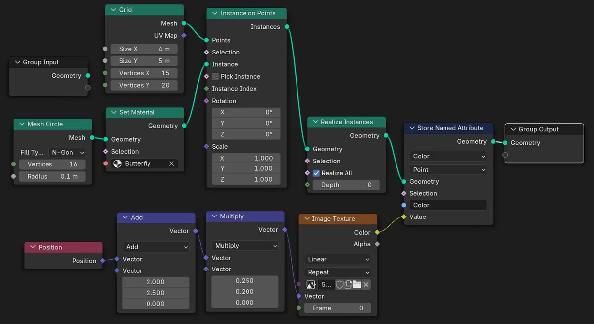Collapse the Set Material node chevron
This screenshot has height=324, width=594.
tap(113, 112)
